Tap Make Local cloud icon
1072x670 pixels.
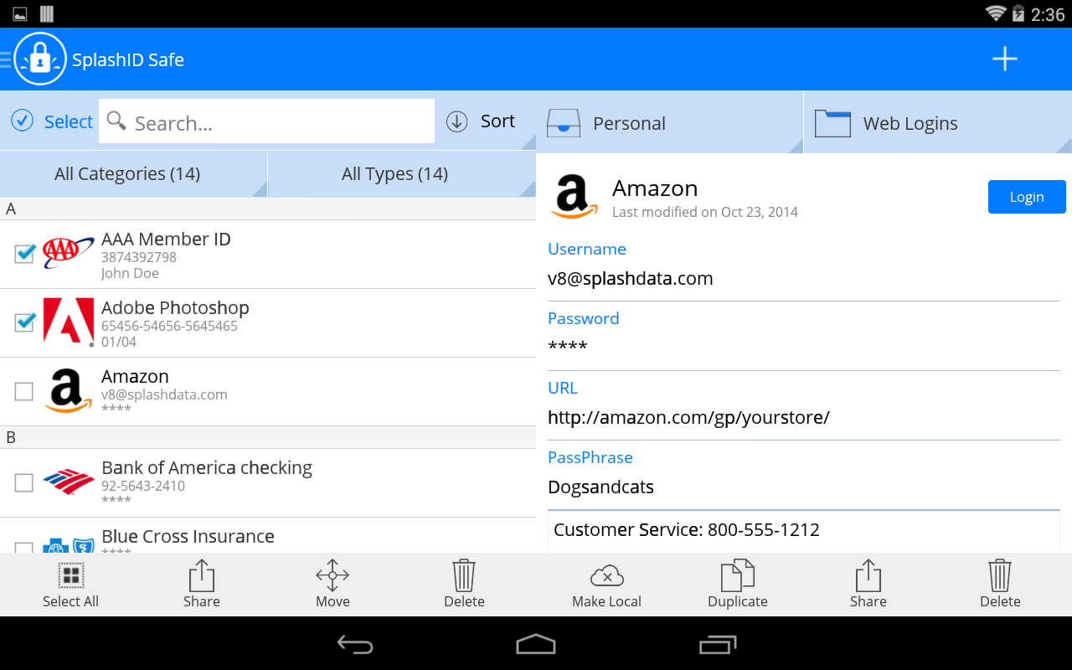click(x=606, y=575)
